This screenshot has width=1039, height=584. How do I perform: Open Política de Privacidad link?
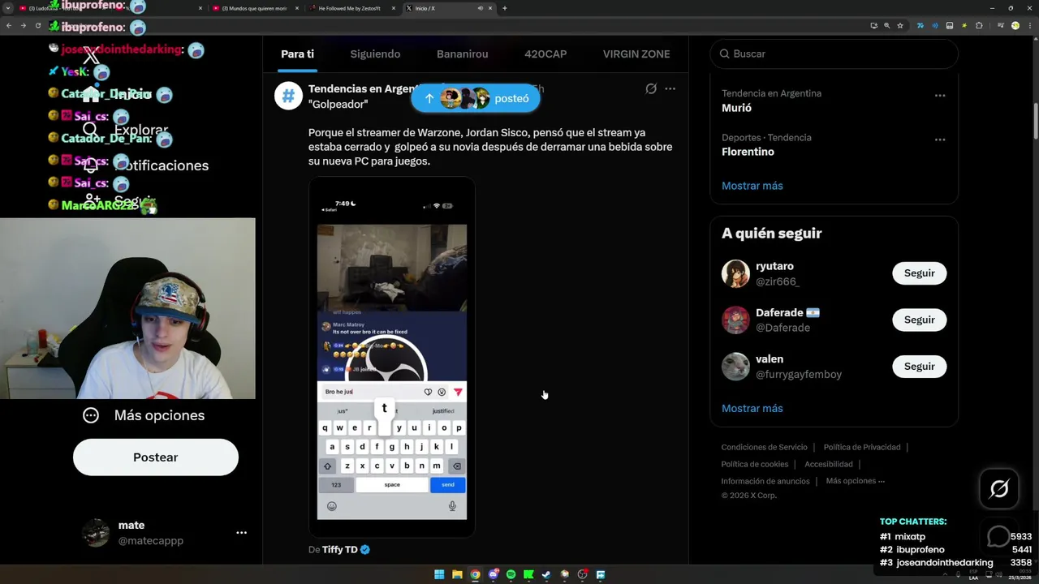[862, 447]
